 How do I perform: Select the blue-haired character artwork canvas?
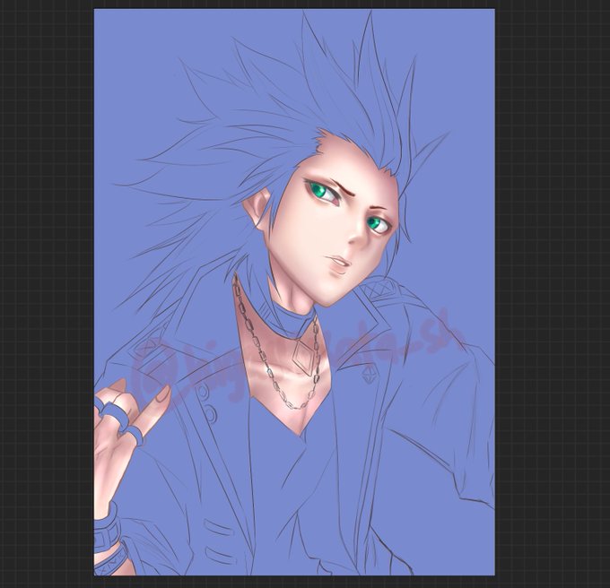tap(294, 292)
